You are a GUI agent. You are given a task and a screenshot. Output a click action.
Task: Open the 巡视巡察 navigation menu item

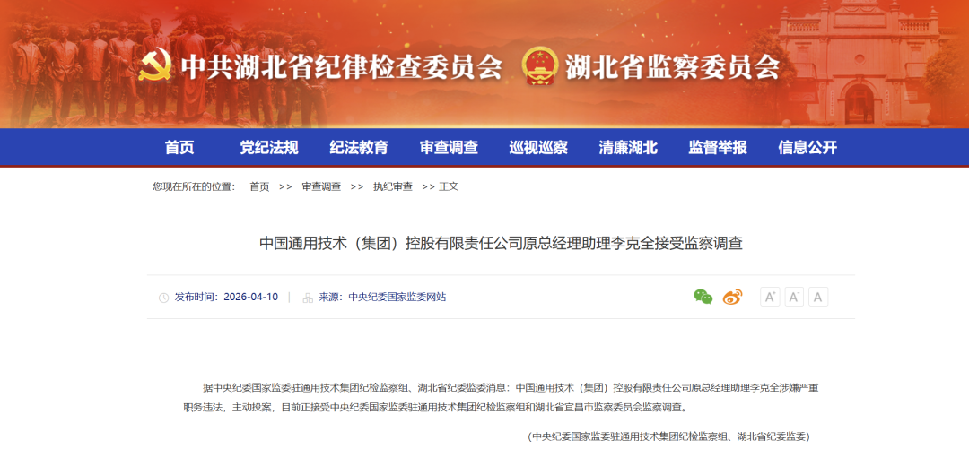[538, 148]
